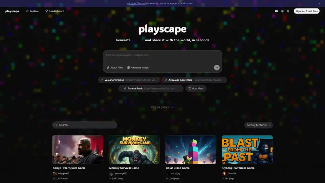
Task: Open the Explore menu item
Action: click(32, 11)
